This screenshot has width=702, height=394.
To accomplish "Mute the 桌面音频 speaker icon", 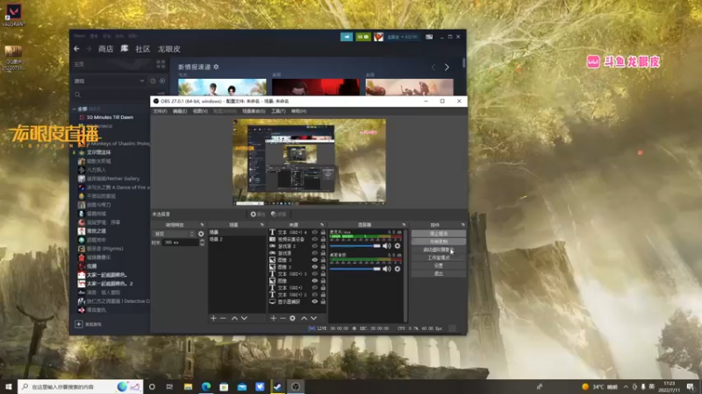I will pos(387,269).
